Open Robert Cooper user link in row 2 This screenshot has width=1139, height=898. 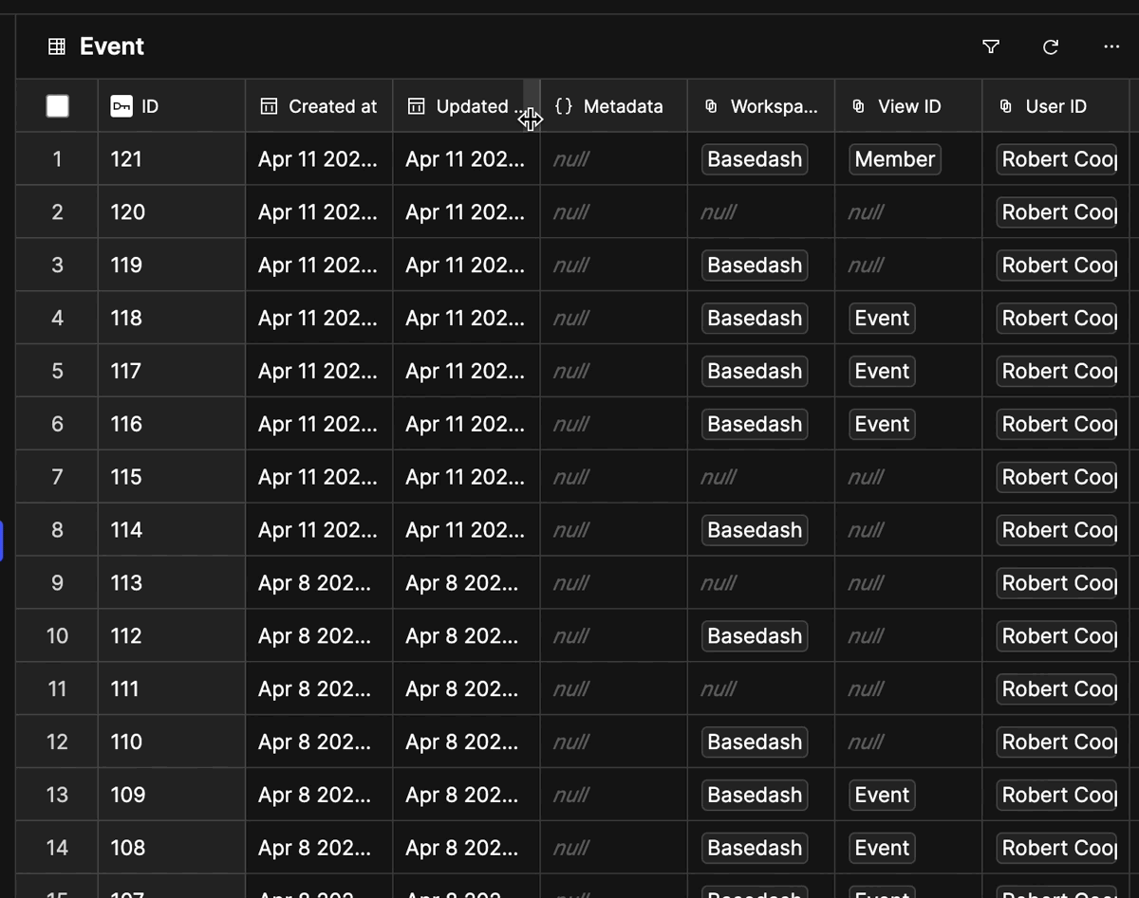point(1058,212)
